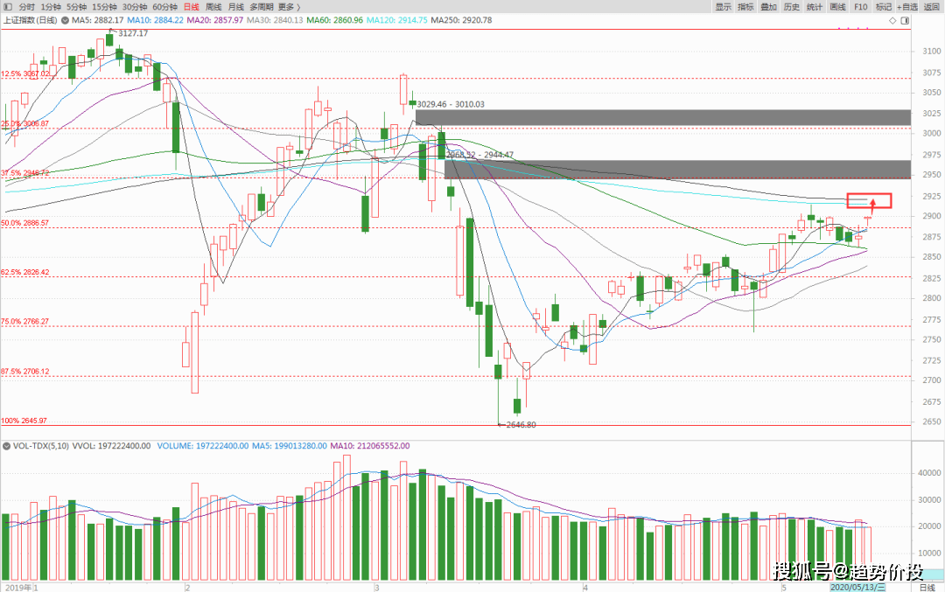Click the F10 company info button
This screenshot has width=945, height=592.
(x=860, y=6)
